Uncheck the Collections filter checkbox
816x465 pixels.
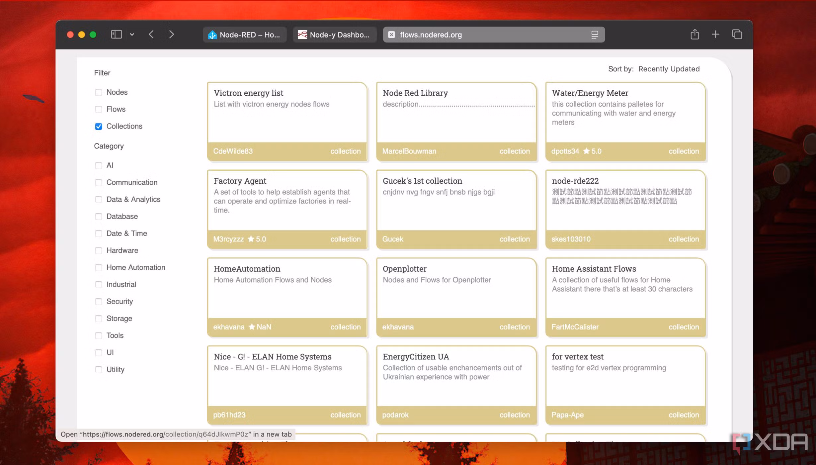pyautogui.click(x=98, y=126)
